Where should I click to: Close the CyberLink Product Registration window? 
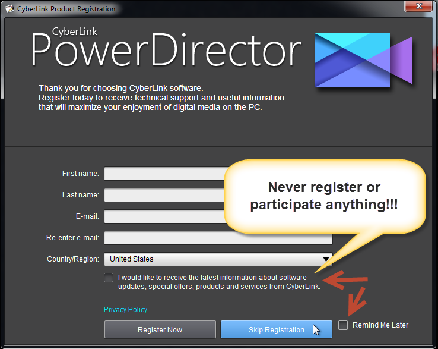pos(419,6)
